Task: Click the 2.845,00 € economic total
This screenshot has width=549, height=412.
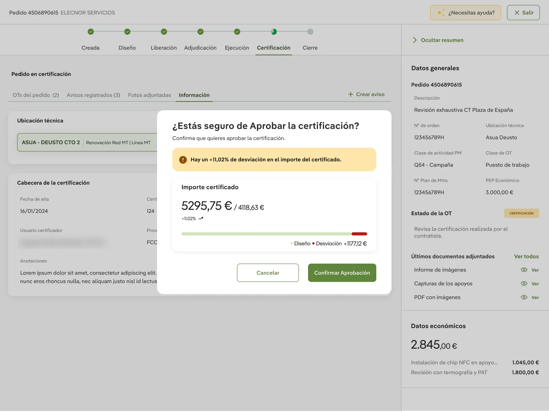Action: (x=434, y=344)
